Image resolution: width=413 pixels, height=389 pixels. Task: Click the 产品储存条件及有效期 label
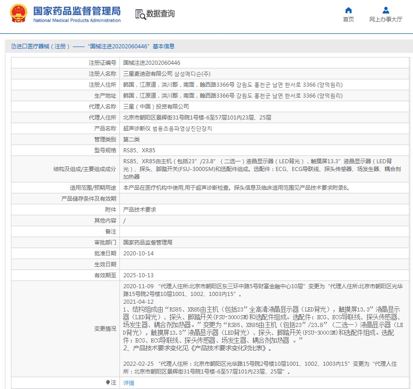(x=88, y=198)
